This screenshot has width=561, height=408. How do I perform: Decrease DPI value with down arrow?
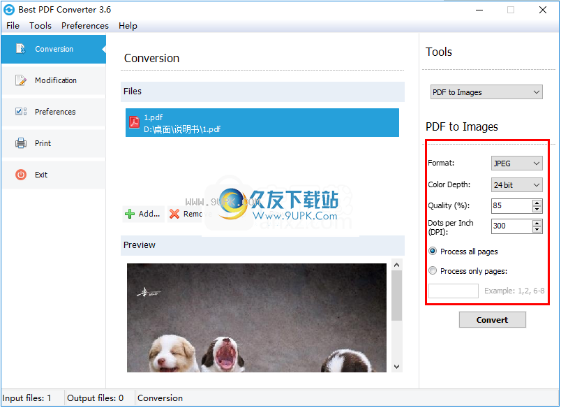tap(537, 230)
